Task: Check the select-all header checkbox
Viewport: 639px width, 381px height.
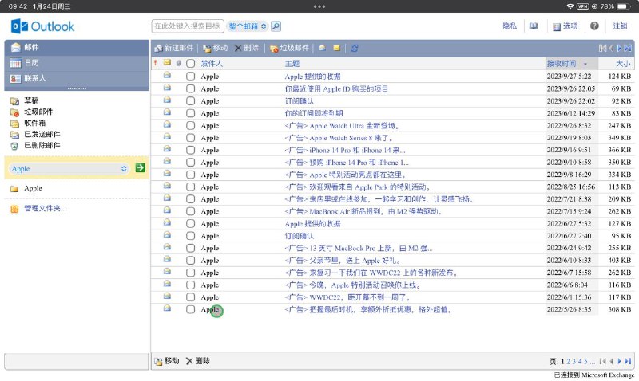Action: tap(190, 64)
